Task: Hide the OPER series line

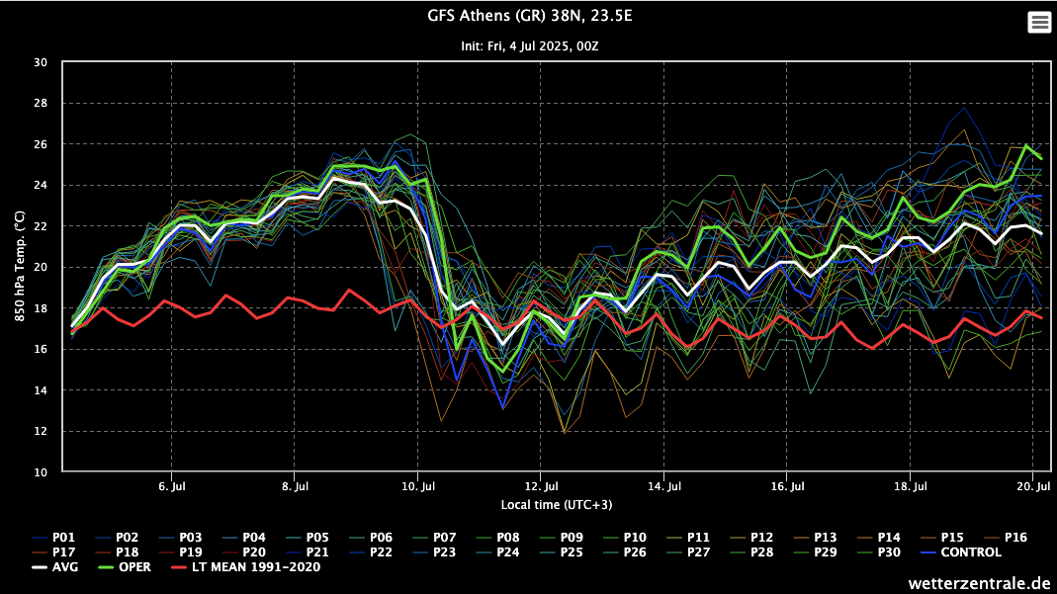Action: (x=134, y=567)
